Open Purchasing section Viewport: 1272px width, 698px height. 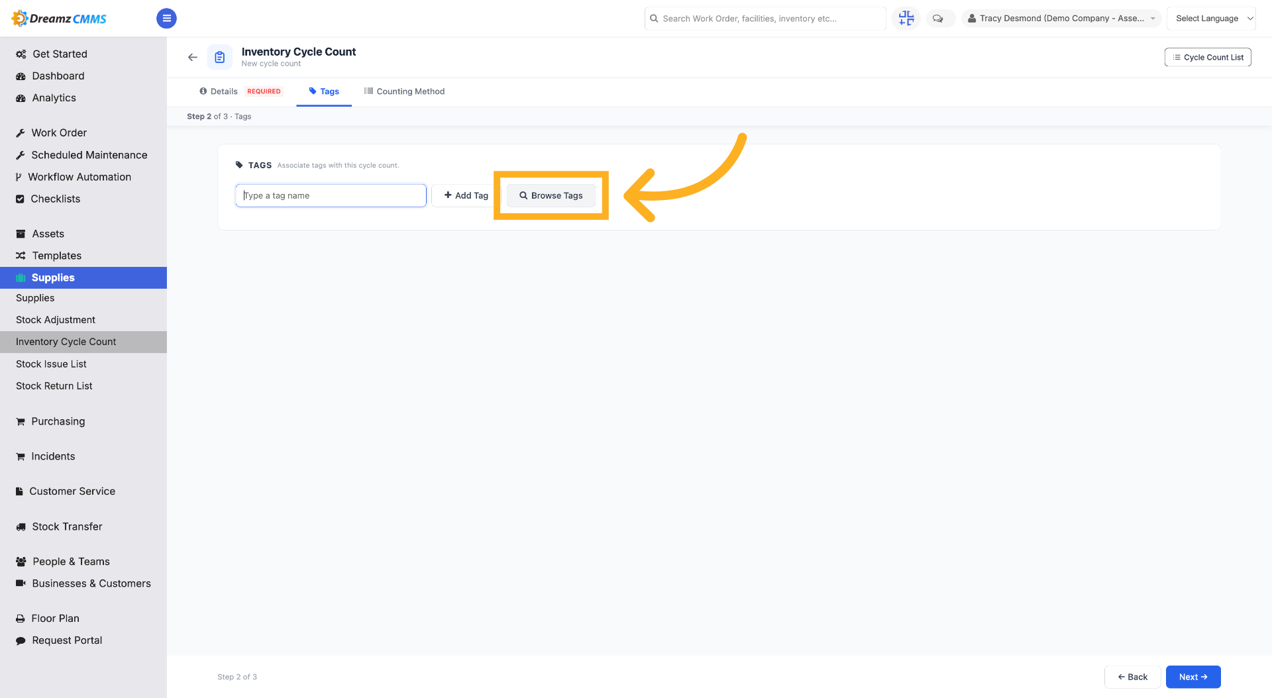click(x=58, y=421)
